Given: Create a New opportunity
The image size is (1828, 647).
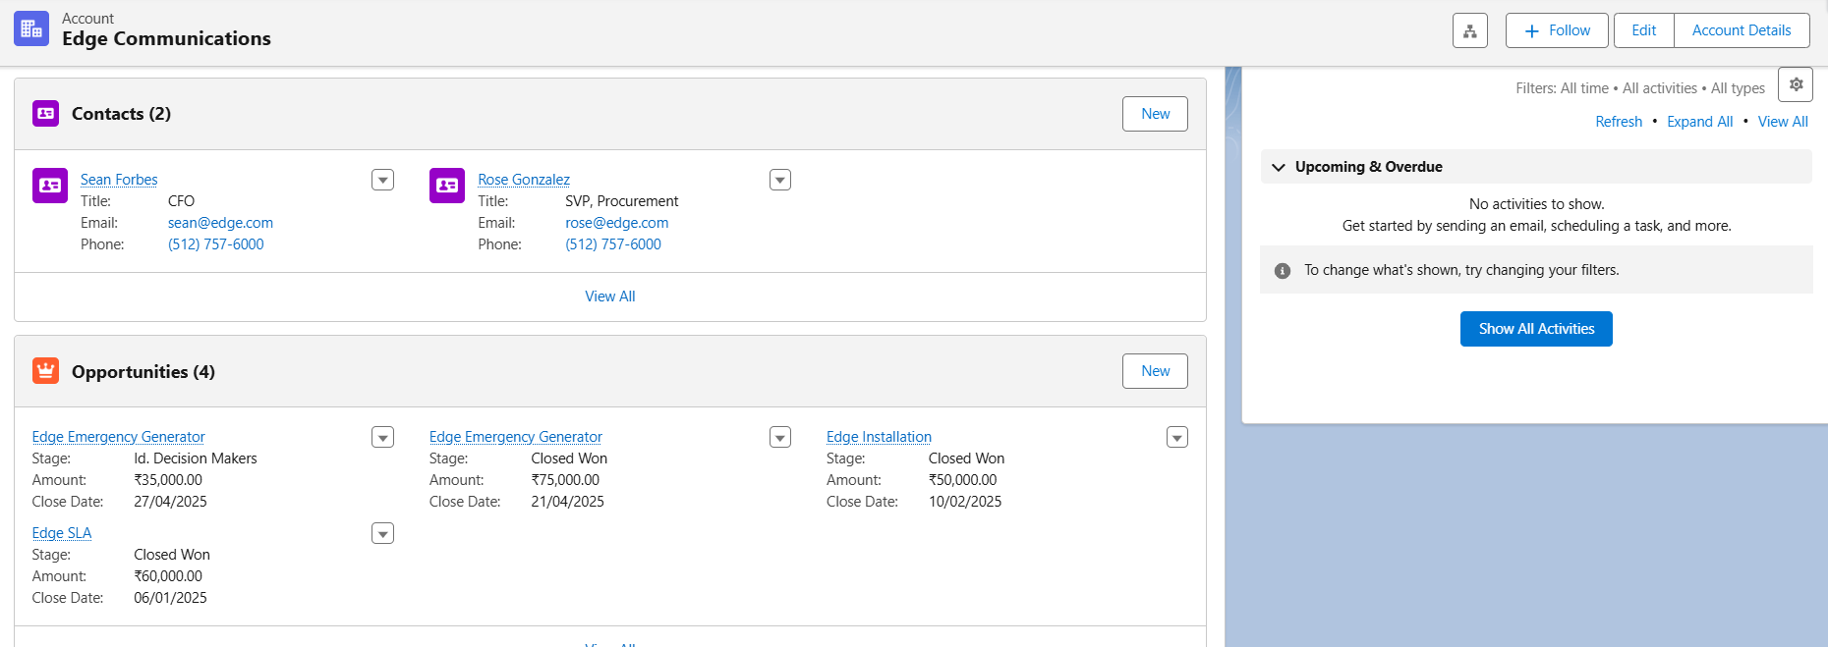Looking at the screenshot, I should [x=1155, y=371].
